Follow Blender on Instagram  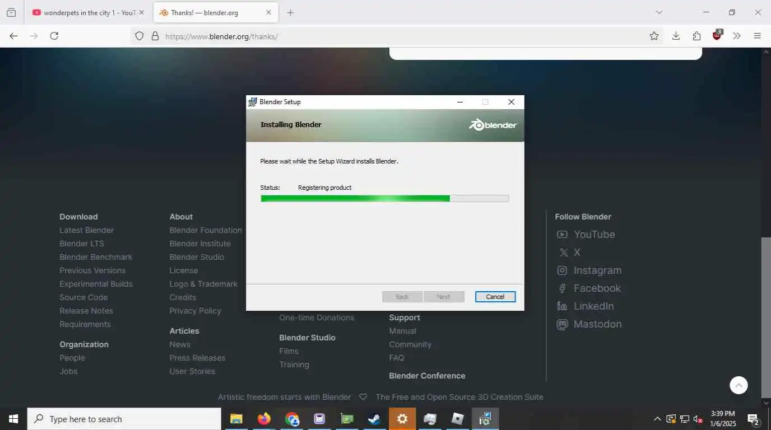click(589, 270)
